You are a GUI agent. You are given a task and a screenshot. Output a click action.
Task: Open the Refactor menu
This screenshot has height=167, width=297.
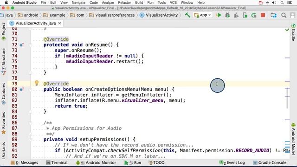[124, 3]
